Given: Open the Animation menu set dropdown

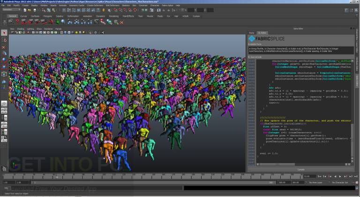Looking at the screenshot, I should point(11,10).
